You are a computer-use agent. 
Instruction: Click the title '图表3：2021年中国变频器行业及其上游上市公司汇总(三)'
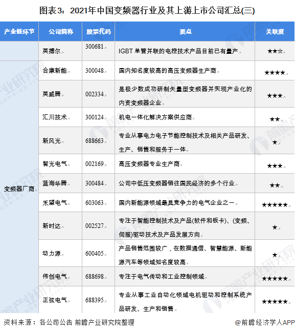click(x=147, y=10)
